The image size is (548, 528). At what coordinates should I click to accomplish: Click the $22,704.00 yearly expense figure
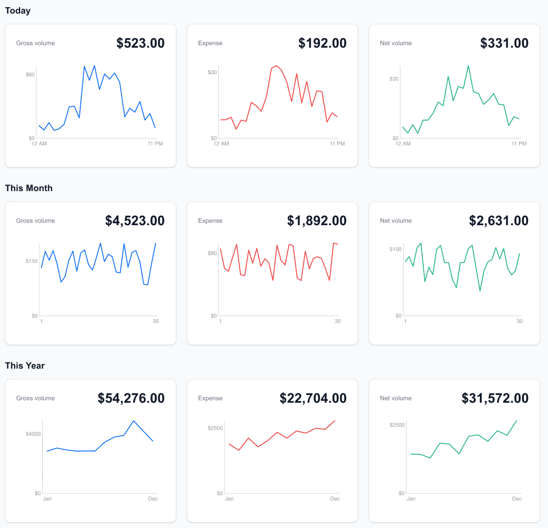tap(313, 398)
